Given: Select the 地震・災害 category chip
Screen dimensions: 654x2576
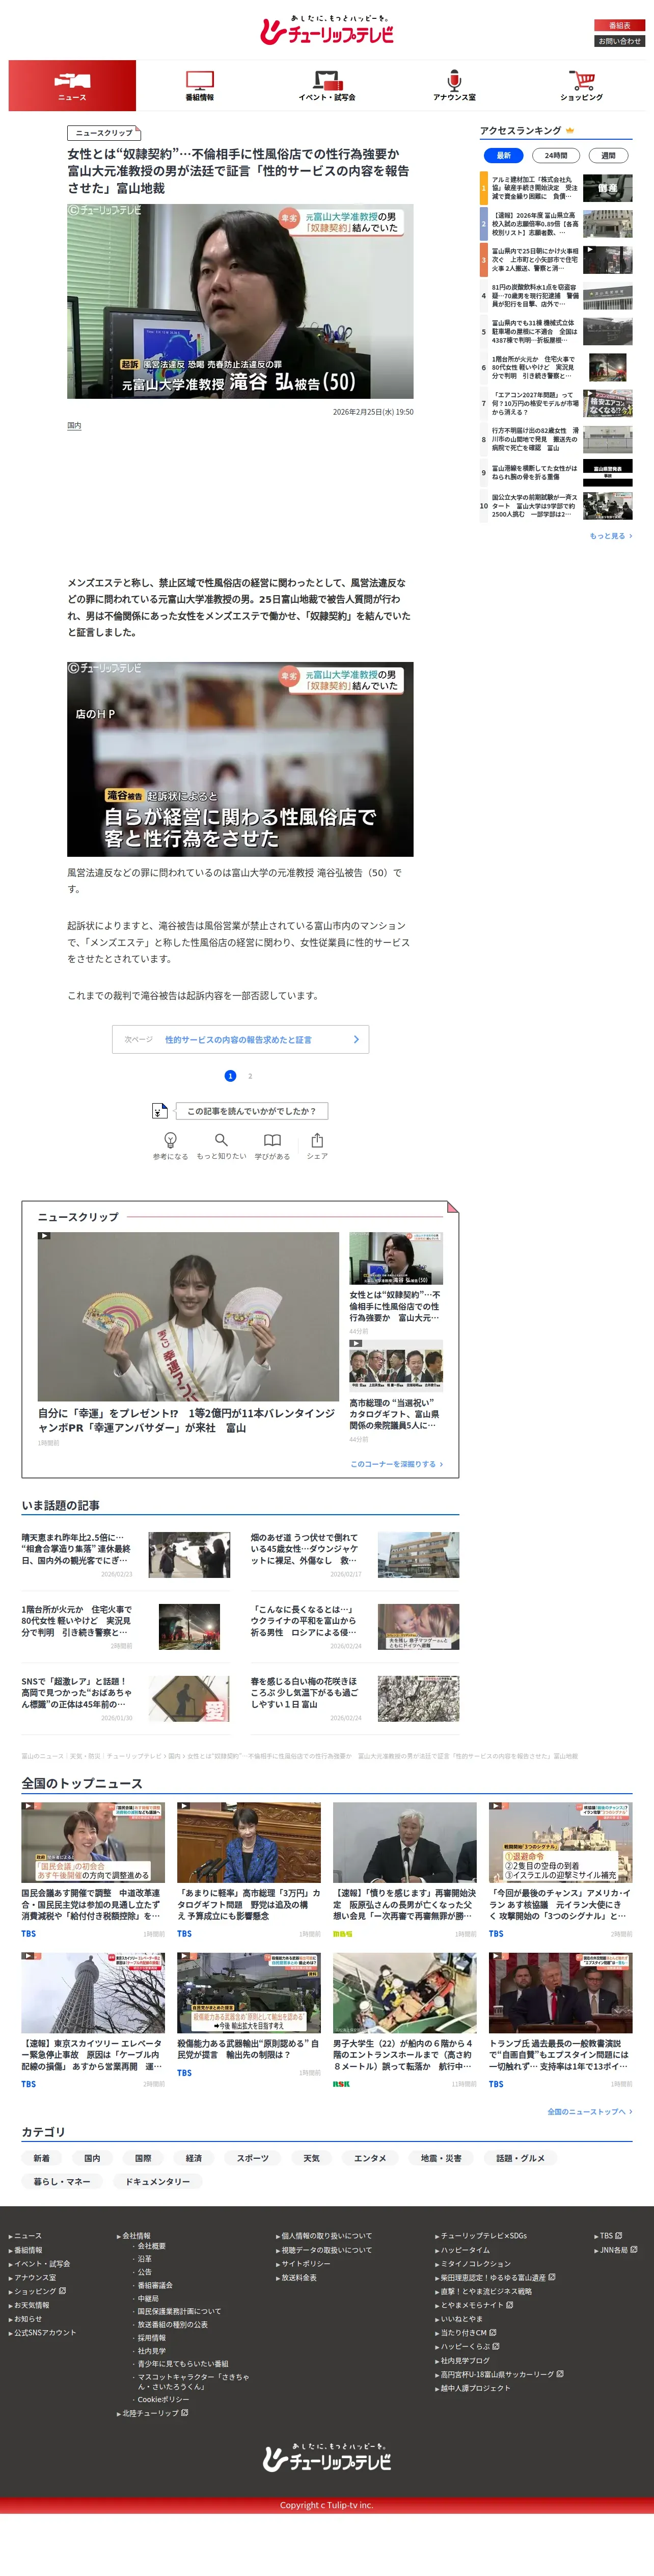Looking at the screenshot, I should [x=440, y=2158].
